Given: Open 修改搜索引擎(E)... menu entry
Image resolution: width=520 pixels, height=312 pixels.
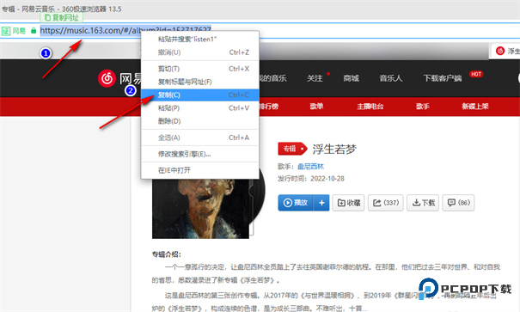Looking at the screenshot, I should 200,154.
